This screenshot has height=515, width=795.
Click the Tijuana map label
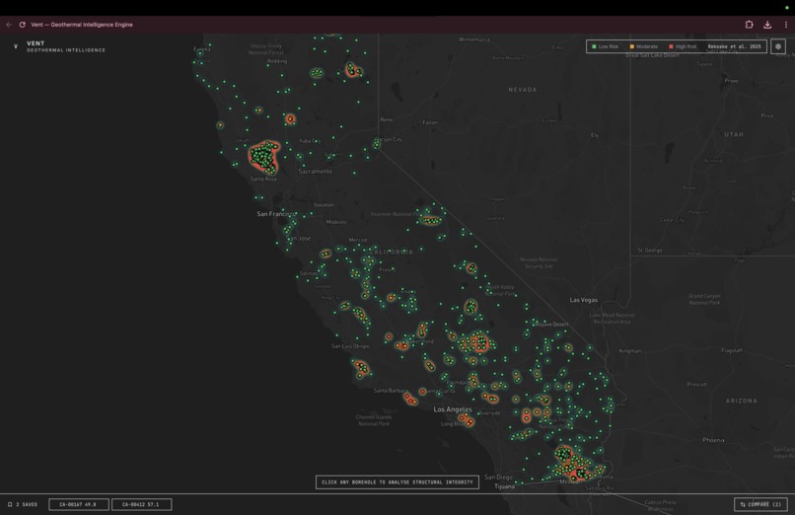(x=504, y=486)
